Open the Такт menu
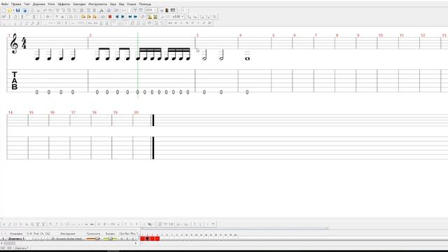The image size is (448, 252). 27,4
